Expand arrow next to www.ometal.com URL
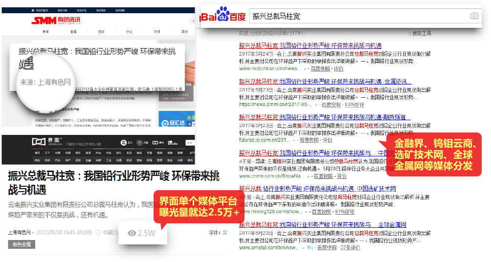This screenshot has width=491, height=262. tap(303, 248)
